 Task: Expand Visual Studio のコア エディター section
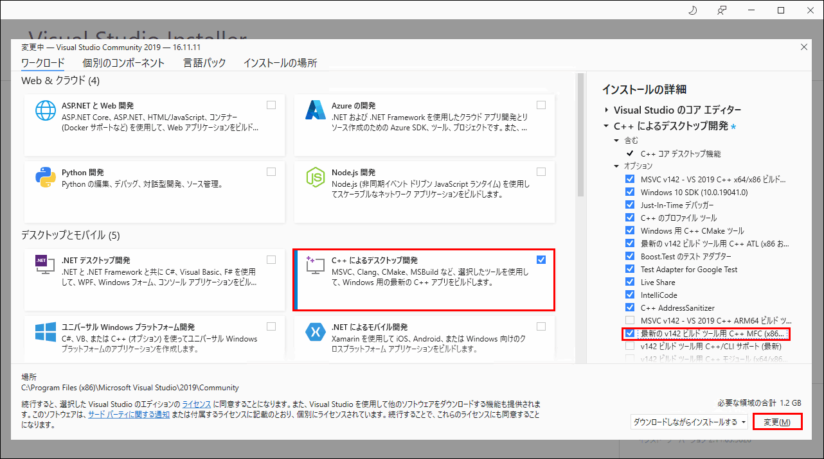pos(606,110)
